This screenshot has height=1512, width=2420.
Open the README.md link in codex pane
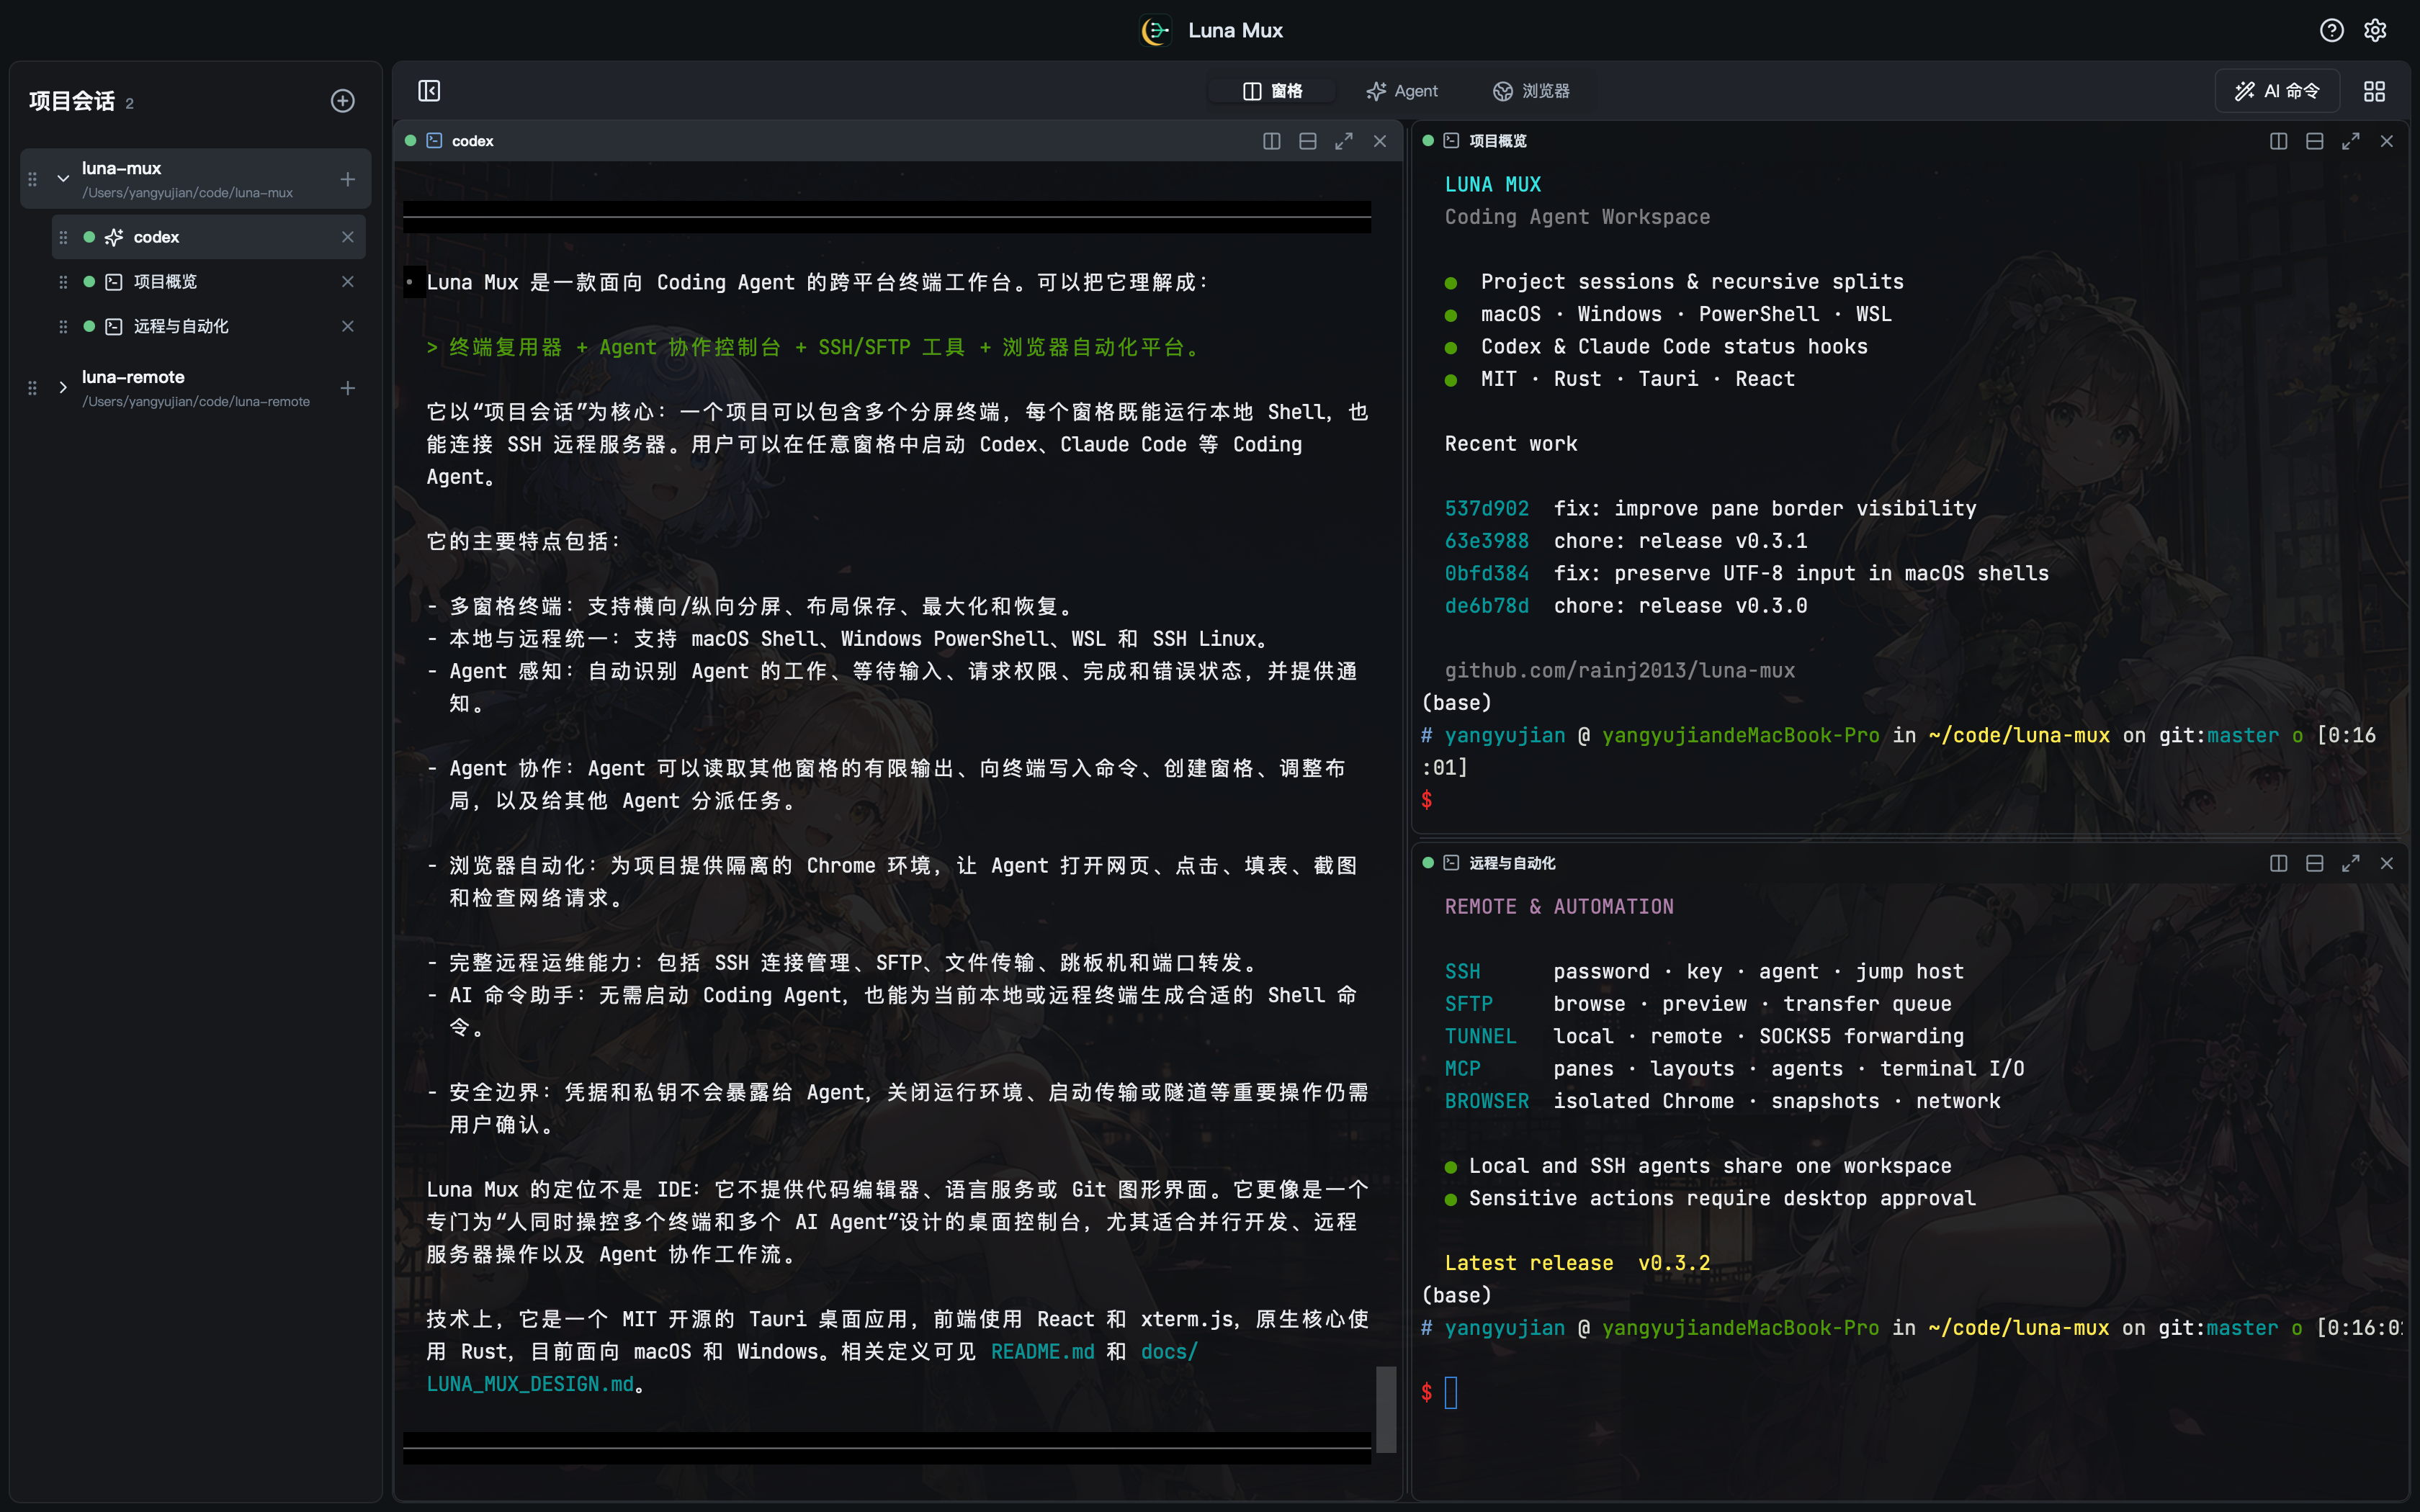(1042, 1352)
